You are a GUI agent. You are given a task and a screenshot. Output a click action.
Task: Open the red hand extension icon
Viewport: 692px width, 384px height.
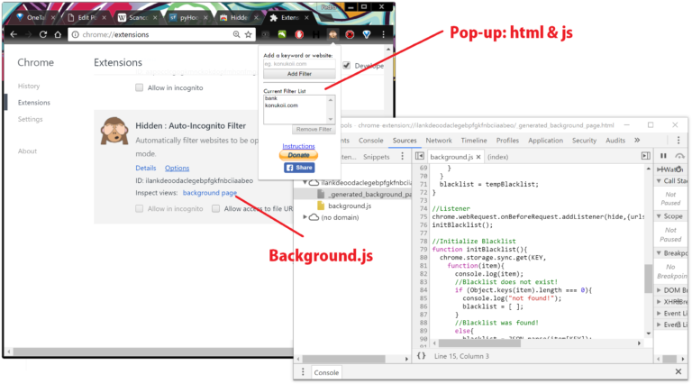pos(299,34)
